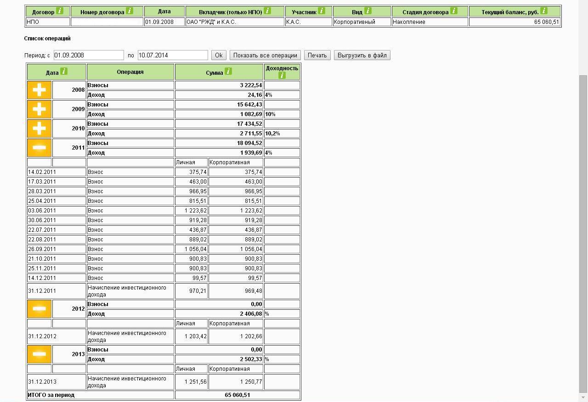This screenshot has width=588, height=402.
Task: Select the 28.03.2011 date cell
Action: [x=57, y=191]
